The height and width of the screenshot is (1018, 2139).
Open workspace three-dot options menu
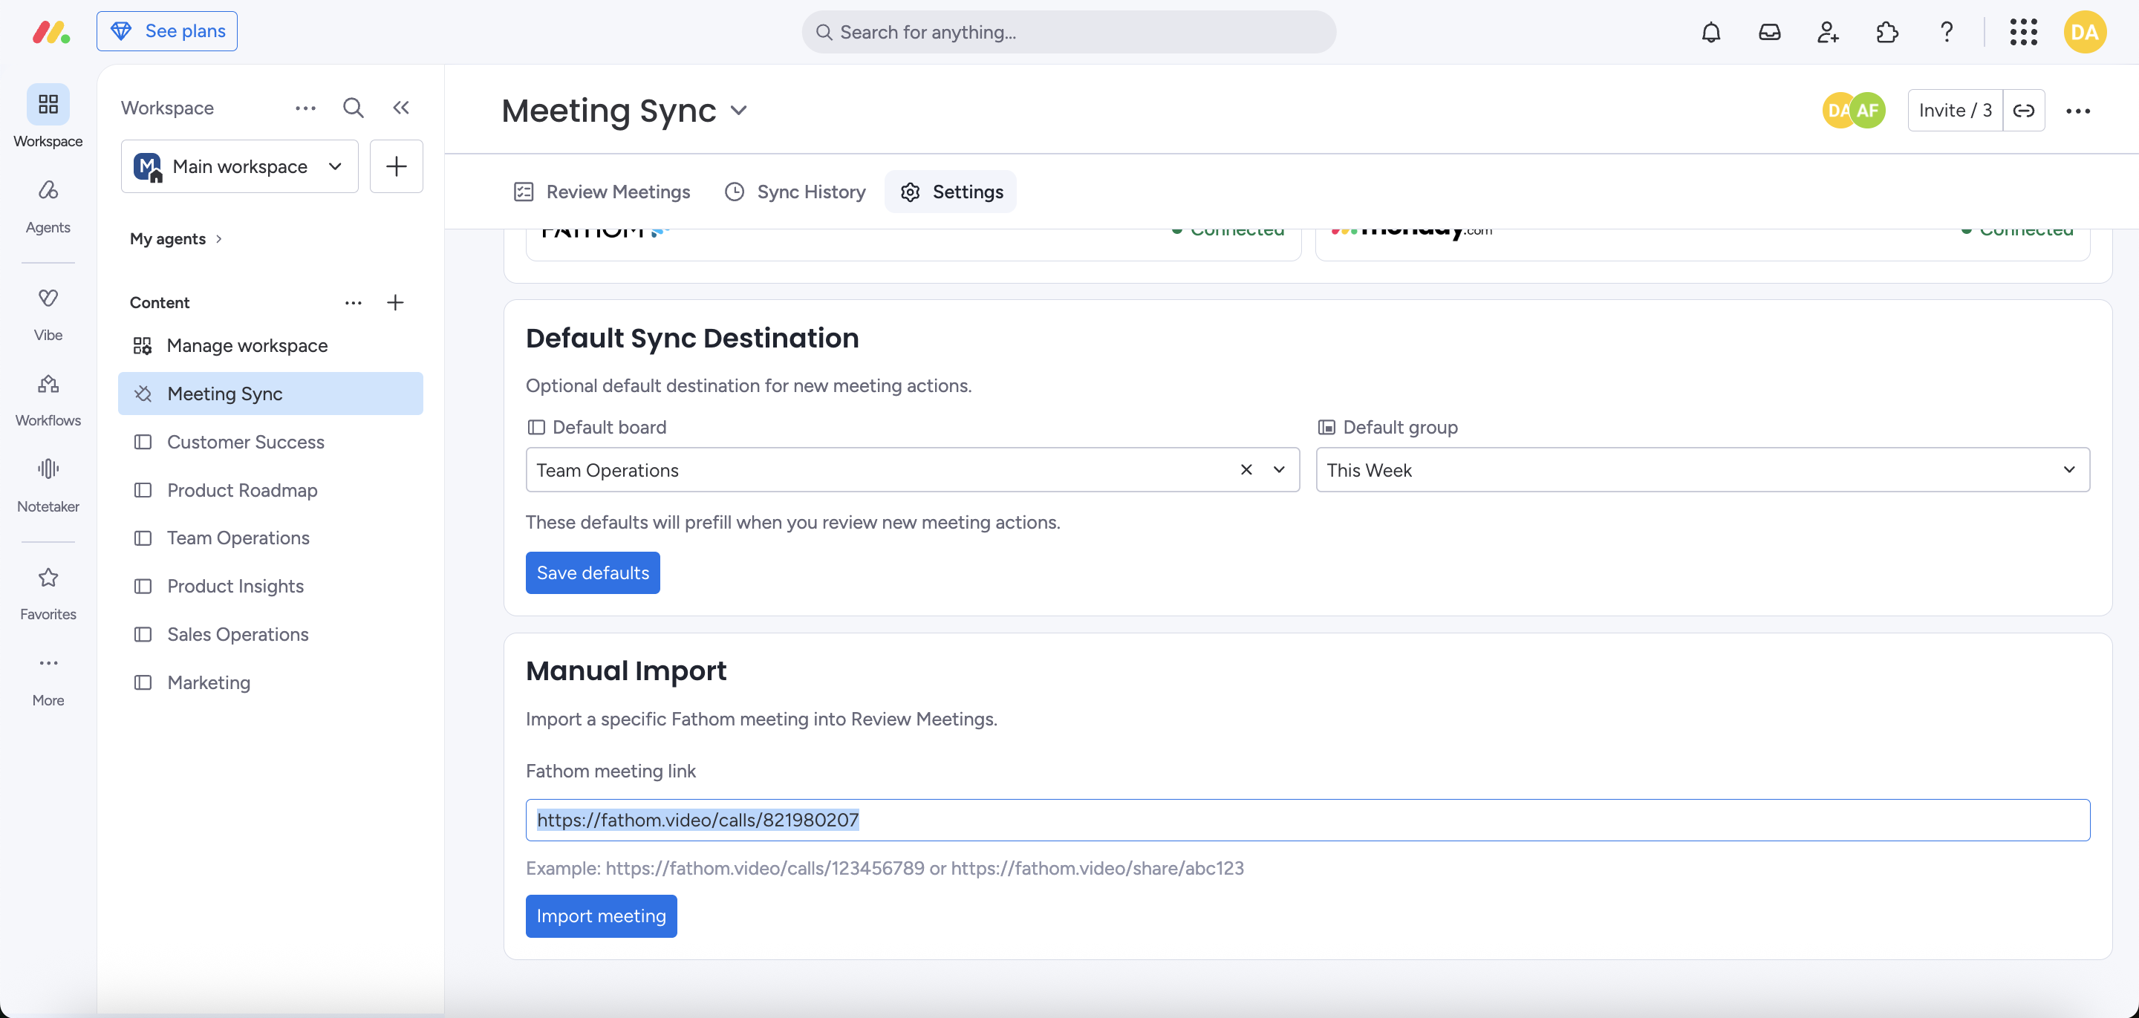click(x=305, y=108)
